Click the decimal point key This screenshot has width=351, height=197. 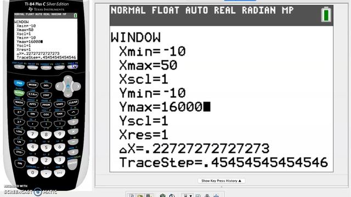click(46, 173)
